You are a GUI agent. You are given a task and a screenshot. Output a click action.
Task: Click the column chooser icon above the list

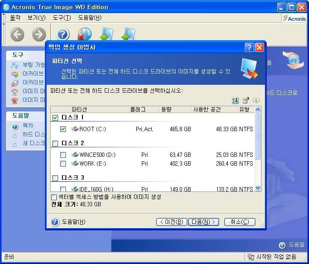(x=246, y=101)
